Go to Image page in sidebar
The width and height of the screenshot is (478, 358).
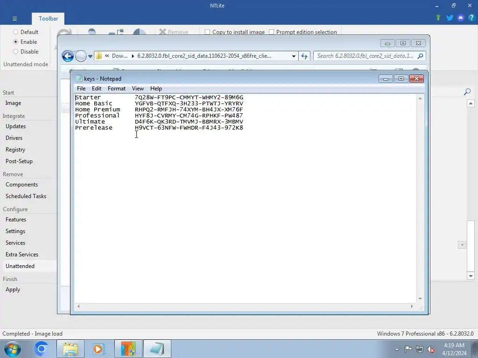click(13, 103)
